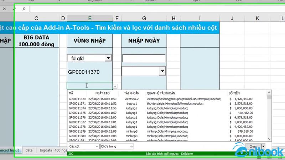Select column J header
285x160 pixels.
[232, 18]
